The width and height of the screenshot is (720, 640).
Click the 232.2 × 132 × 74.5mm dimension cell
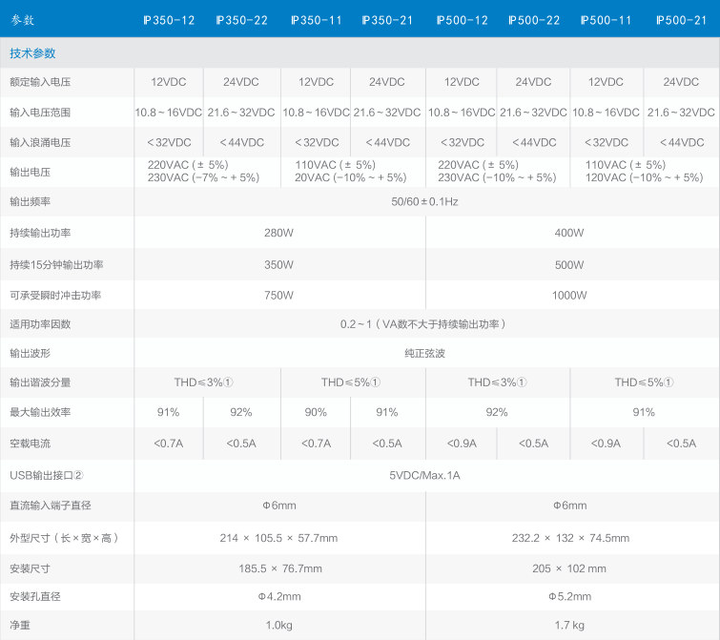569,538
